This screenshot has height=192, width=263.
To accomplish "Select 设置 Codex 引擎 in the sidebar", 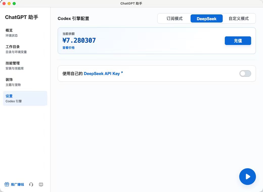I will [25, 98].
